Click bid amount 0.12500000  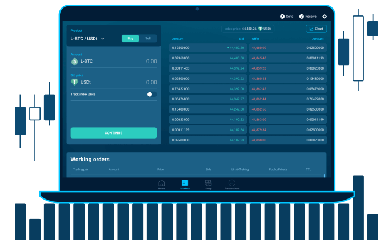pyautogui.click(x=181, y=48)
